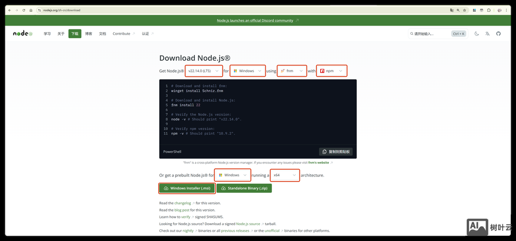Open the x64 architecture dropdown
The width and height of the screenshot is (516, 241).
(285, 175)
